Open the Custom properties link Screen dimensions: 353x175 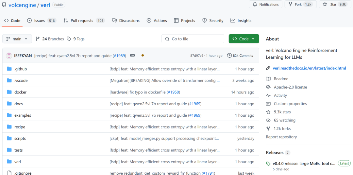(290, 104)
